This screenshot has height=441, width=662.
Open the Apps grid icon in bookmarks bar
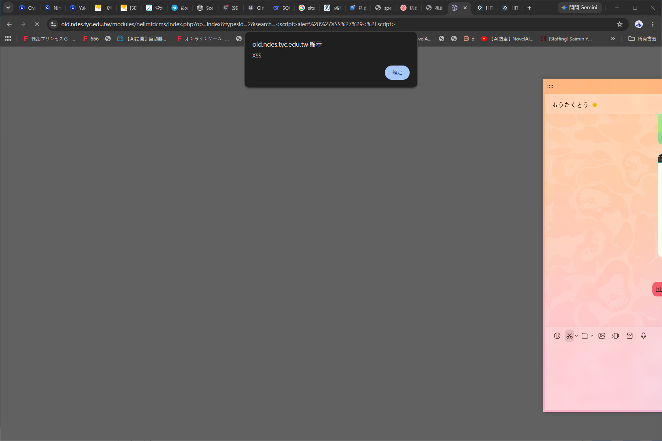click(8, 39)
